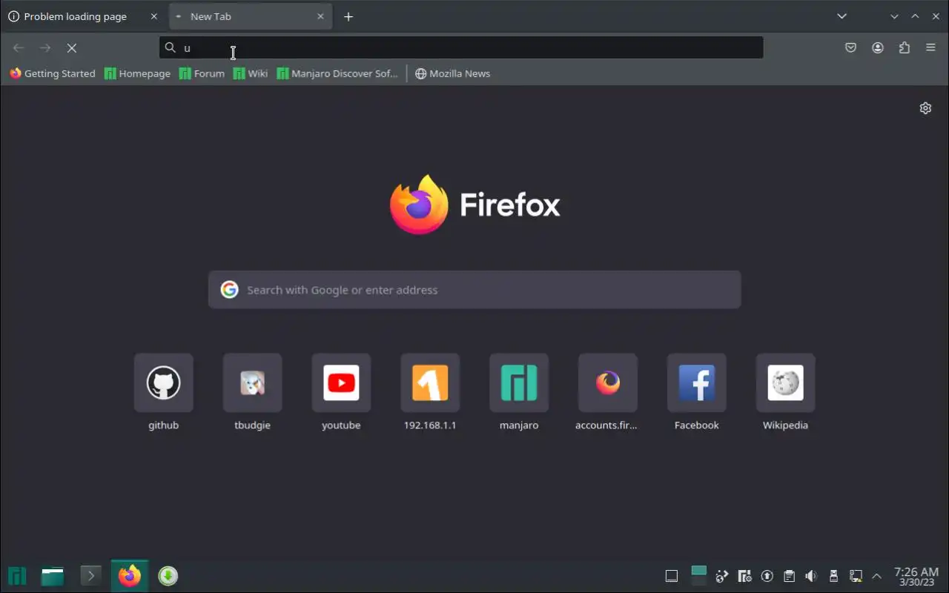Open the Firefox hamburger application menu
Screen dimensions: 949x593
pyautogui.click(x=931, y=47)
